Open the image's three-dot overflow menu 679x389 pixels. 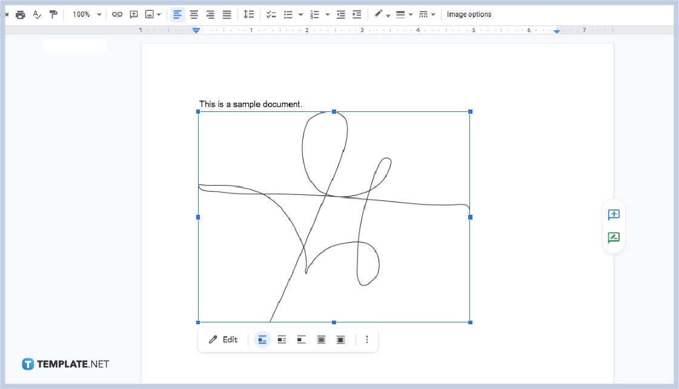pos(366,339)
